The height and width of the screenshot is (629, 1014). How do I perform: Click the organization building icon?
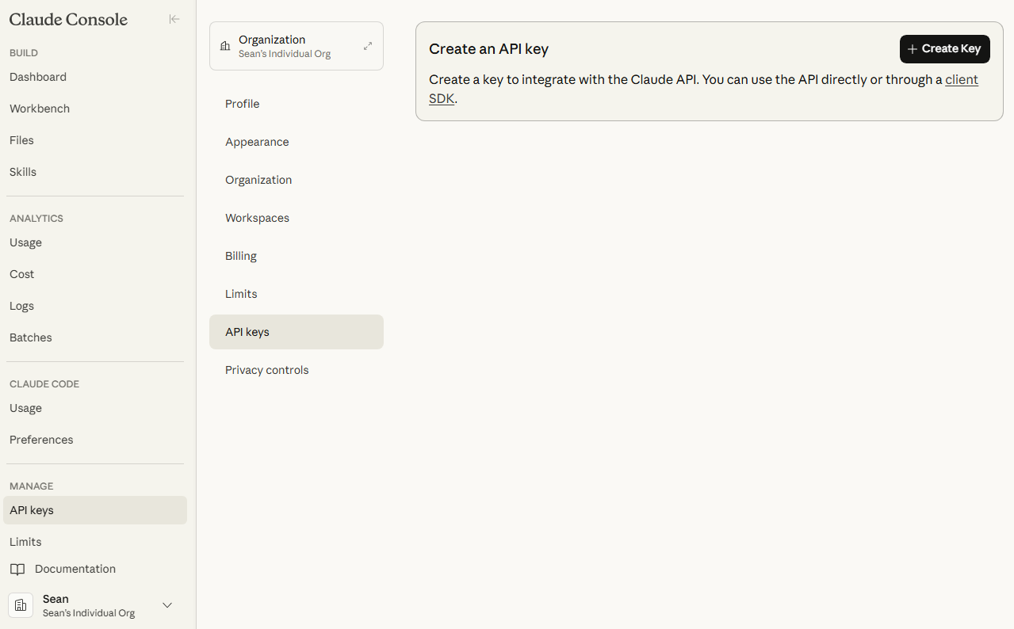pyautogui.click(x=226, y=45)
